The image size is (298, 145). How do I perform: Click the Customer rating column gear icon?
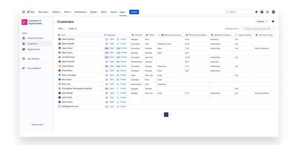[x=256, y=35]
